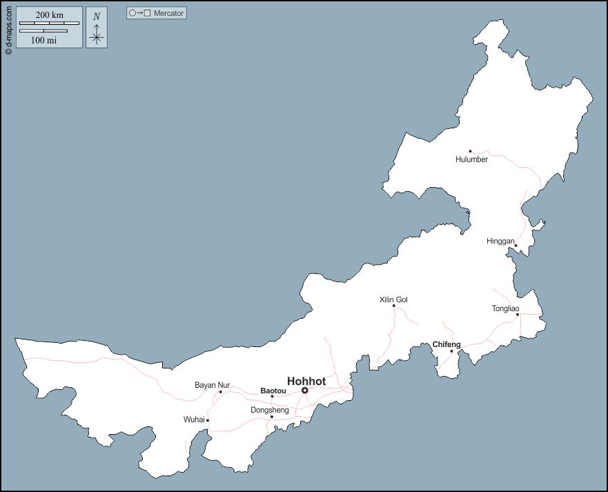Screen dimensions: 608x492
Task: Click the 100 mi scale bar
Action: coord(43,31)
